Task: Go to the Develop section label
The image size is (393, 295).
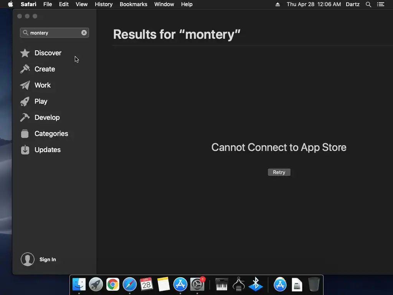Action: pos(47,118)
